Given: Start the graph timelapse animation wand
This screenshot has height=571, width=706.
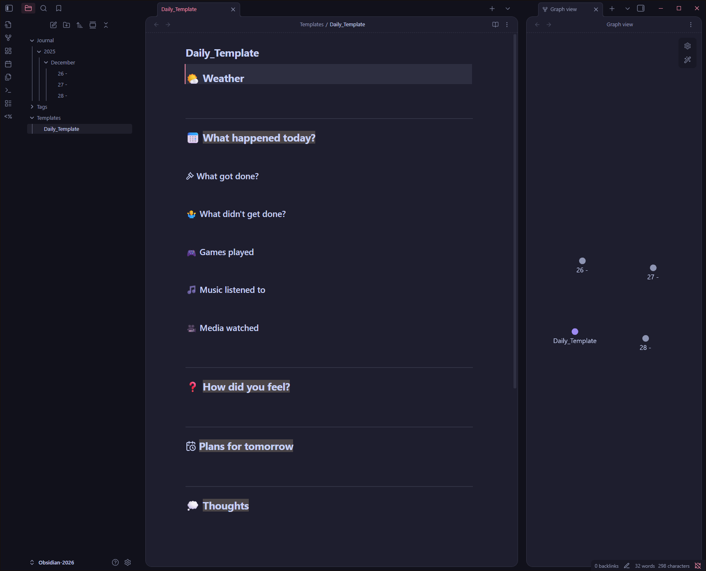Looking at the screenshot, I should [x=688, y=60].
